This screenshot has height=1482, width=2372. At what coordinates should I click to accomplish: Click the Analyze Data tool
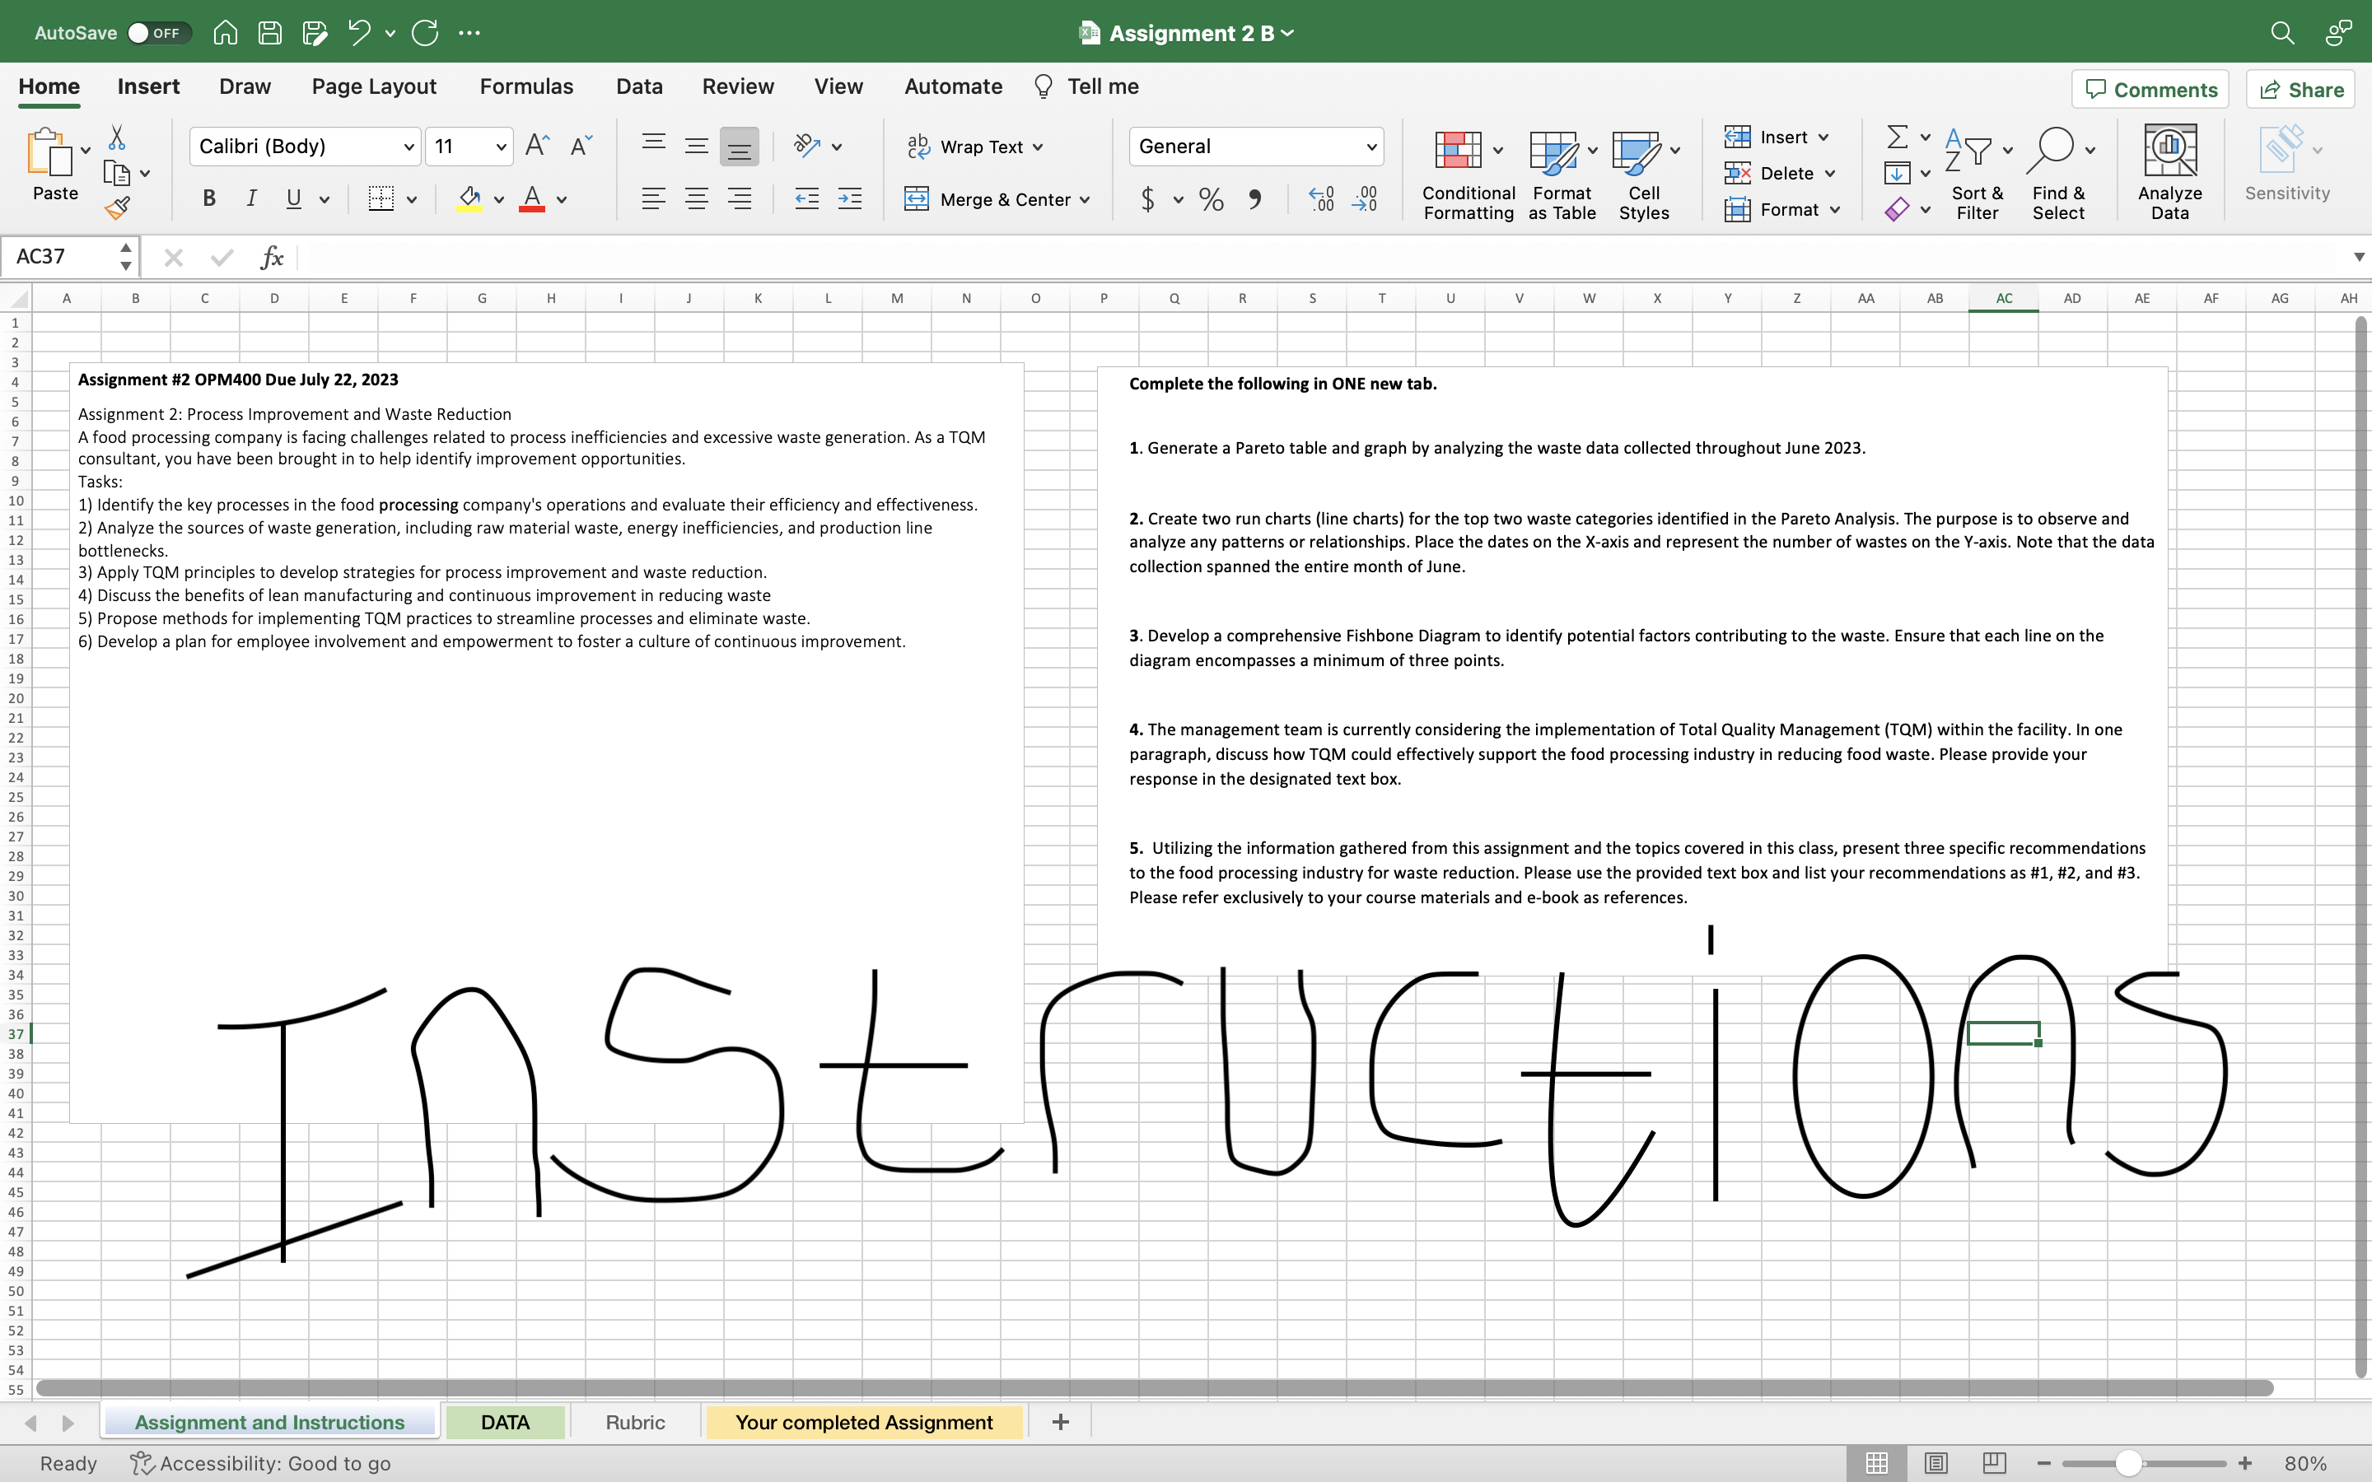tap(2169, 171)
